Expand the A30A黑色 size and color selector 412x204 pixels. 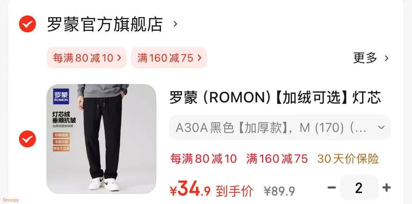click(280, 128)
